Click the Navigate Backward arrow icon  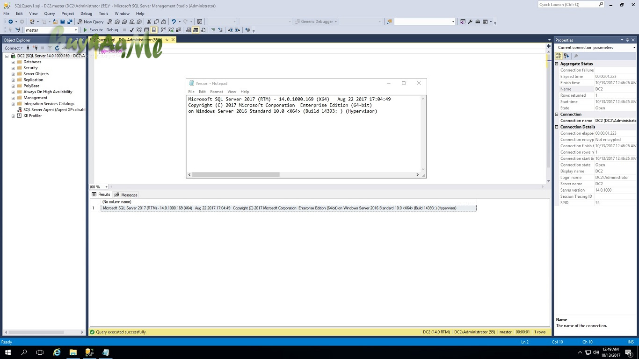(10, 22)
